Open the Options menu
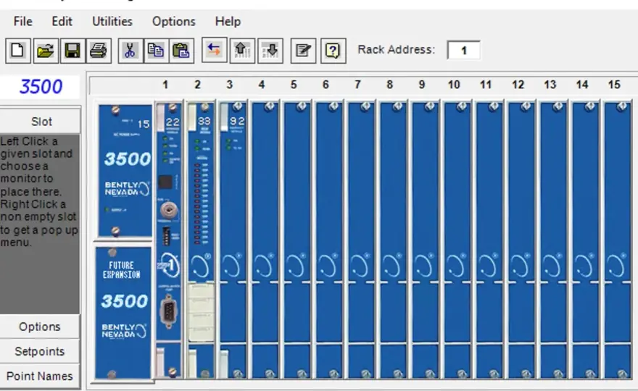The width and height of the screenshot is (638, 391). (174, 21)
